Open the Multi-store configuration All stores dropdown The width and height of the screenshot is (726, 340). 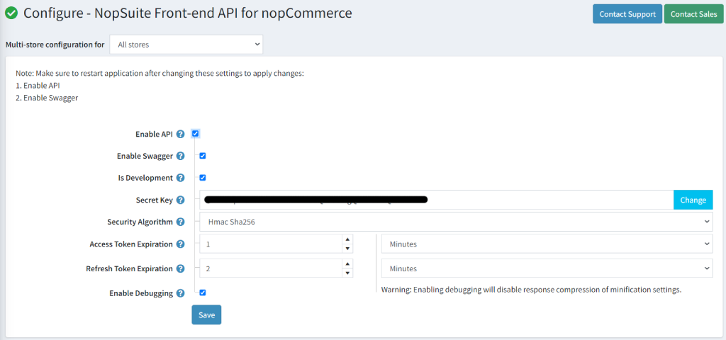(186, 45)
